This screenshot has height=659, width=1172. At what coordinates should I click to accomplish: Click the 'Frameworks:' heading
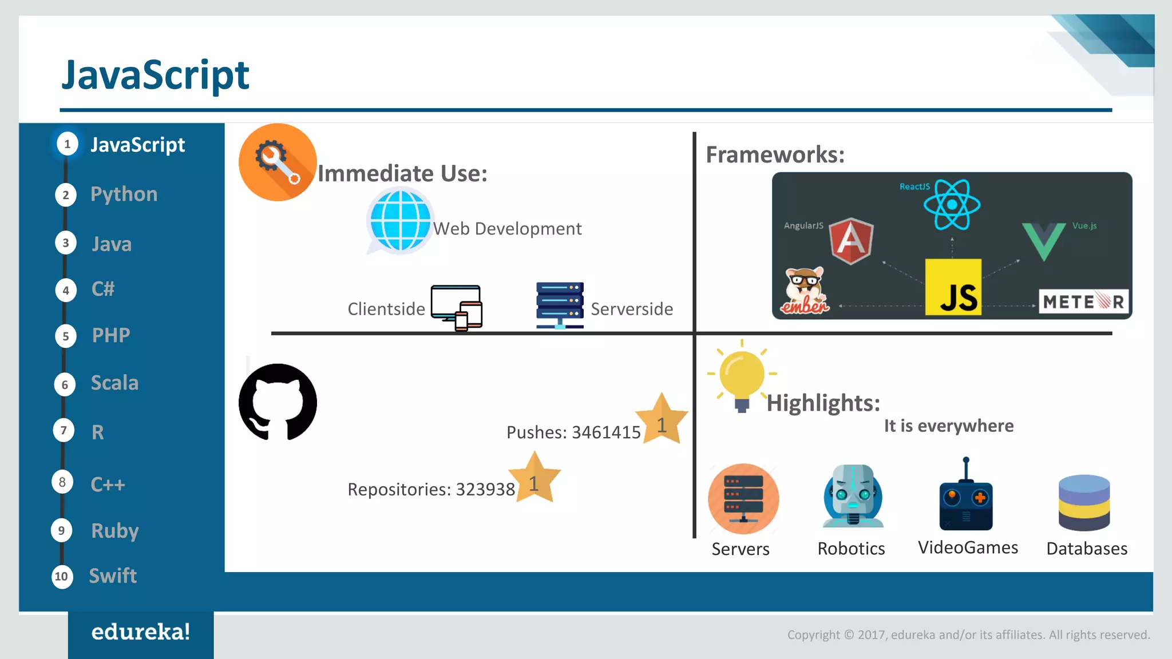(x=775, y=155)
